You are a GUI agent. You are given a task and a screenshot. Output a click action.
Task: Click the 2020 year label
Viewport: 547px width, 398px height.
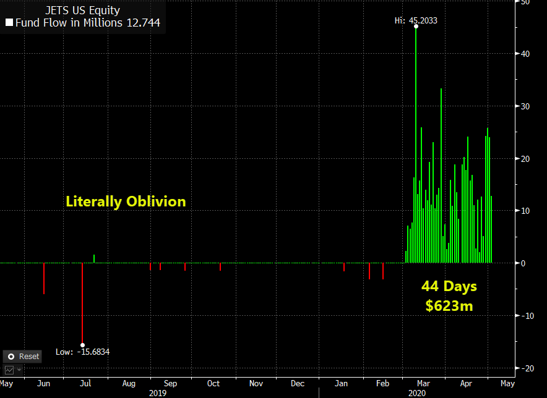coord(417,393)
